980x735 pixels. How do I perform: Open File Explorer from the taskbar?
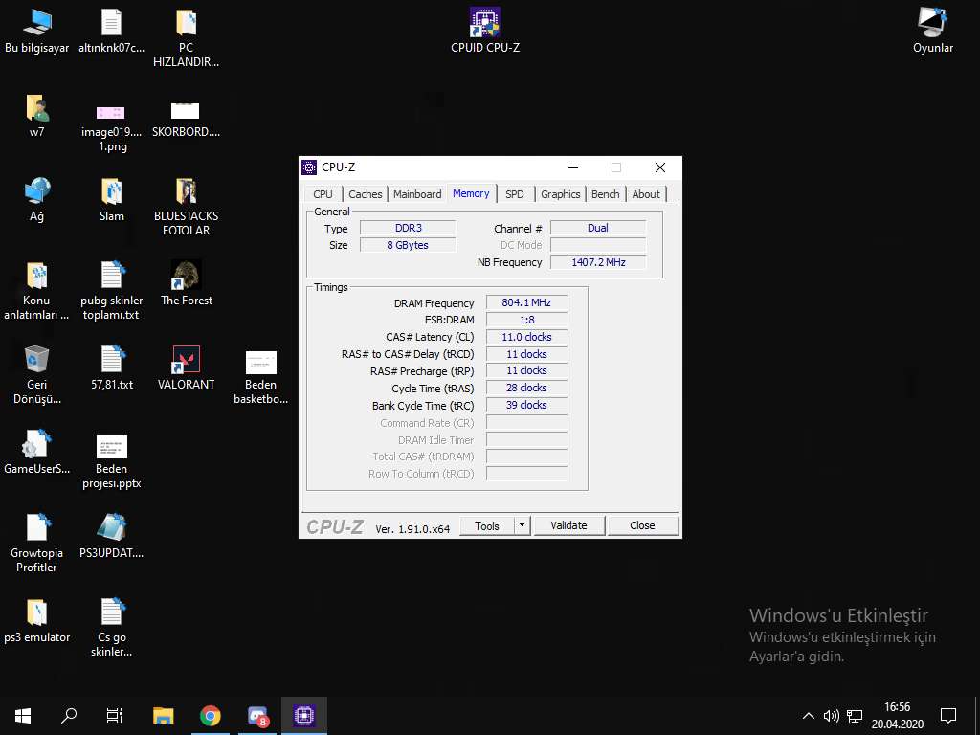[x=164, y=715]
